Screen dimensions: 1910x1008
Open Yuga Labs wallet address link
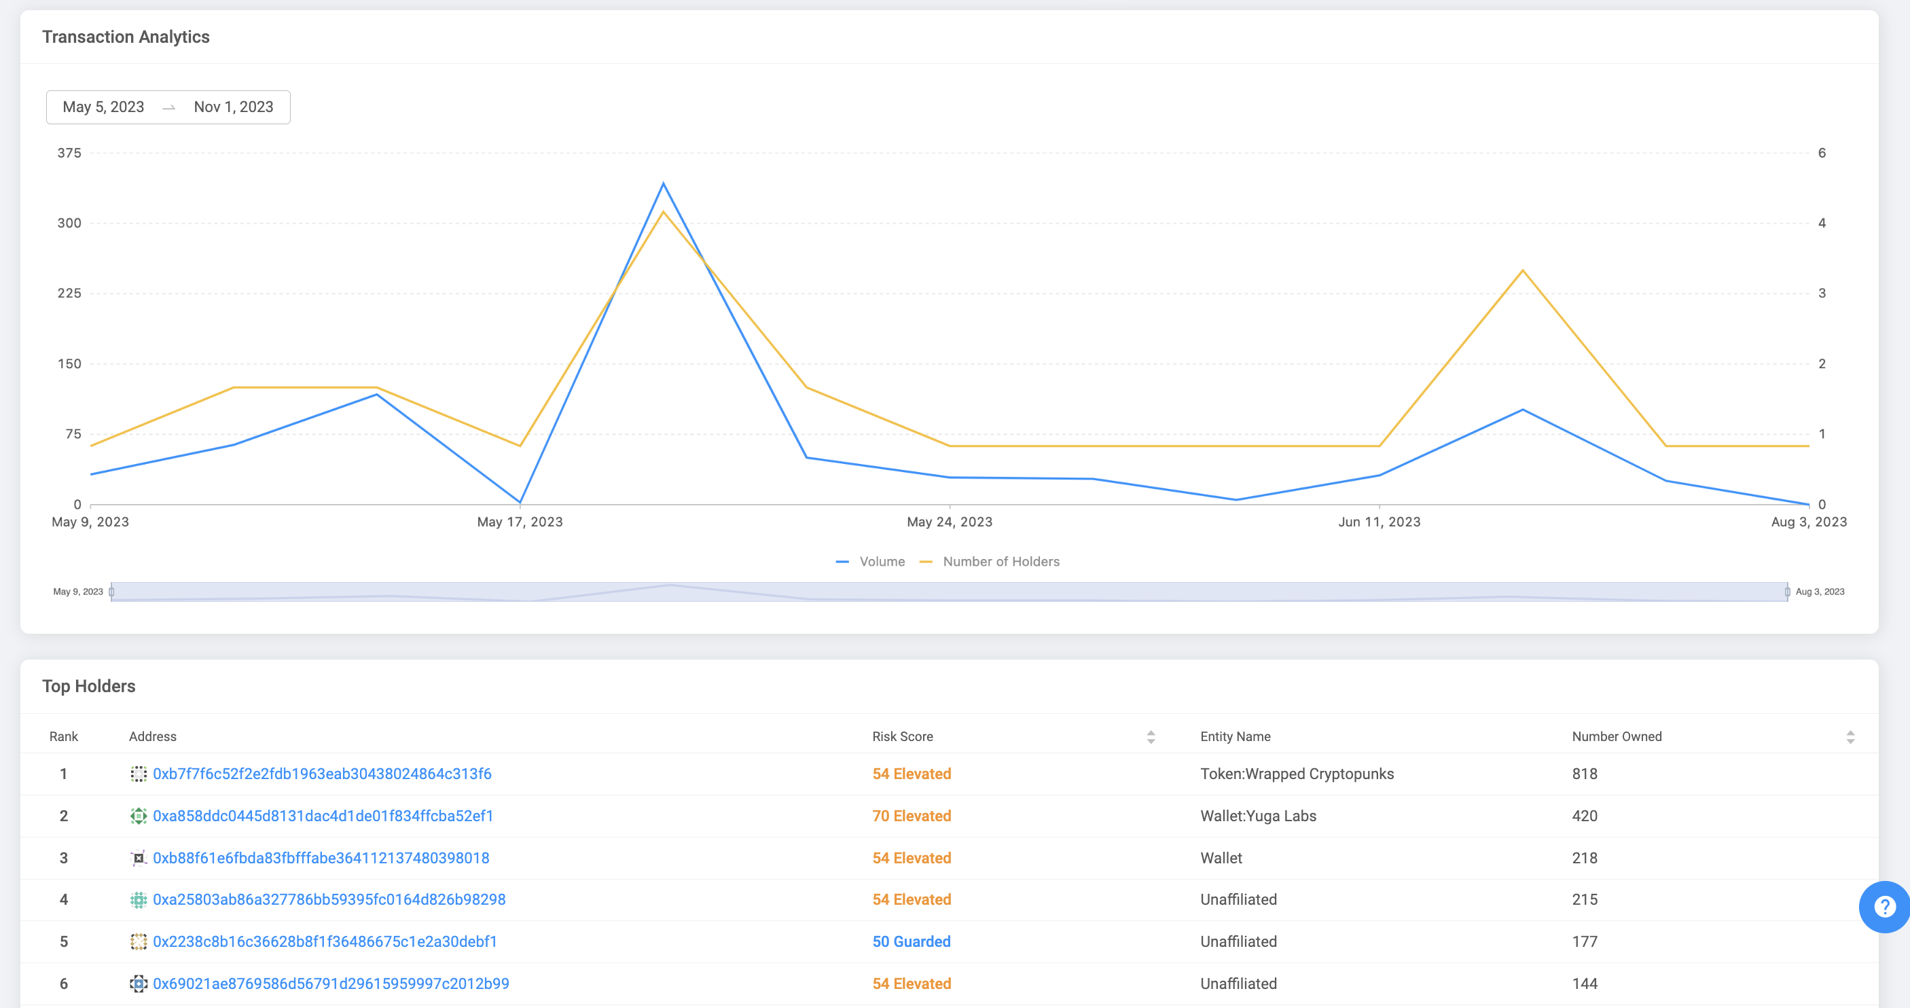pyautogui.click(x=323, y=816)
